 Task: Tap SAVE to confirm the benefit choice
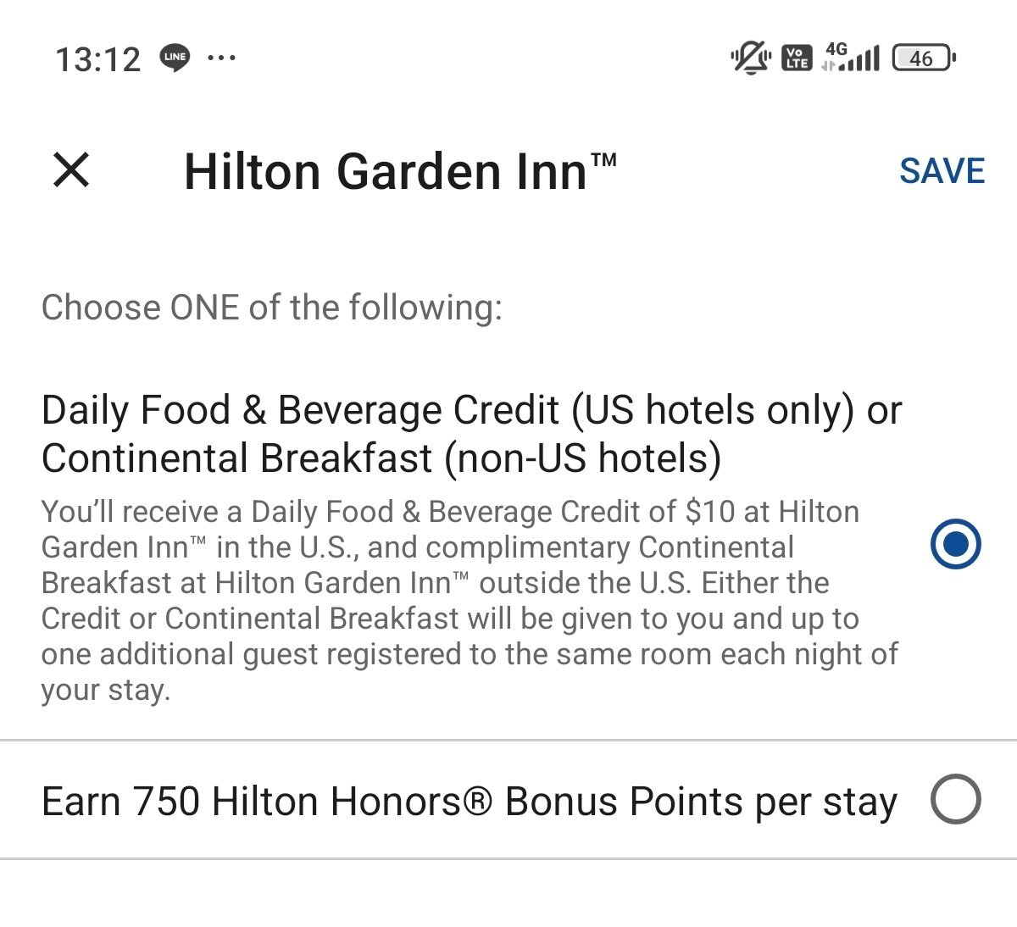coord(942,171)
